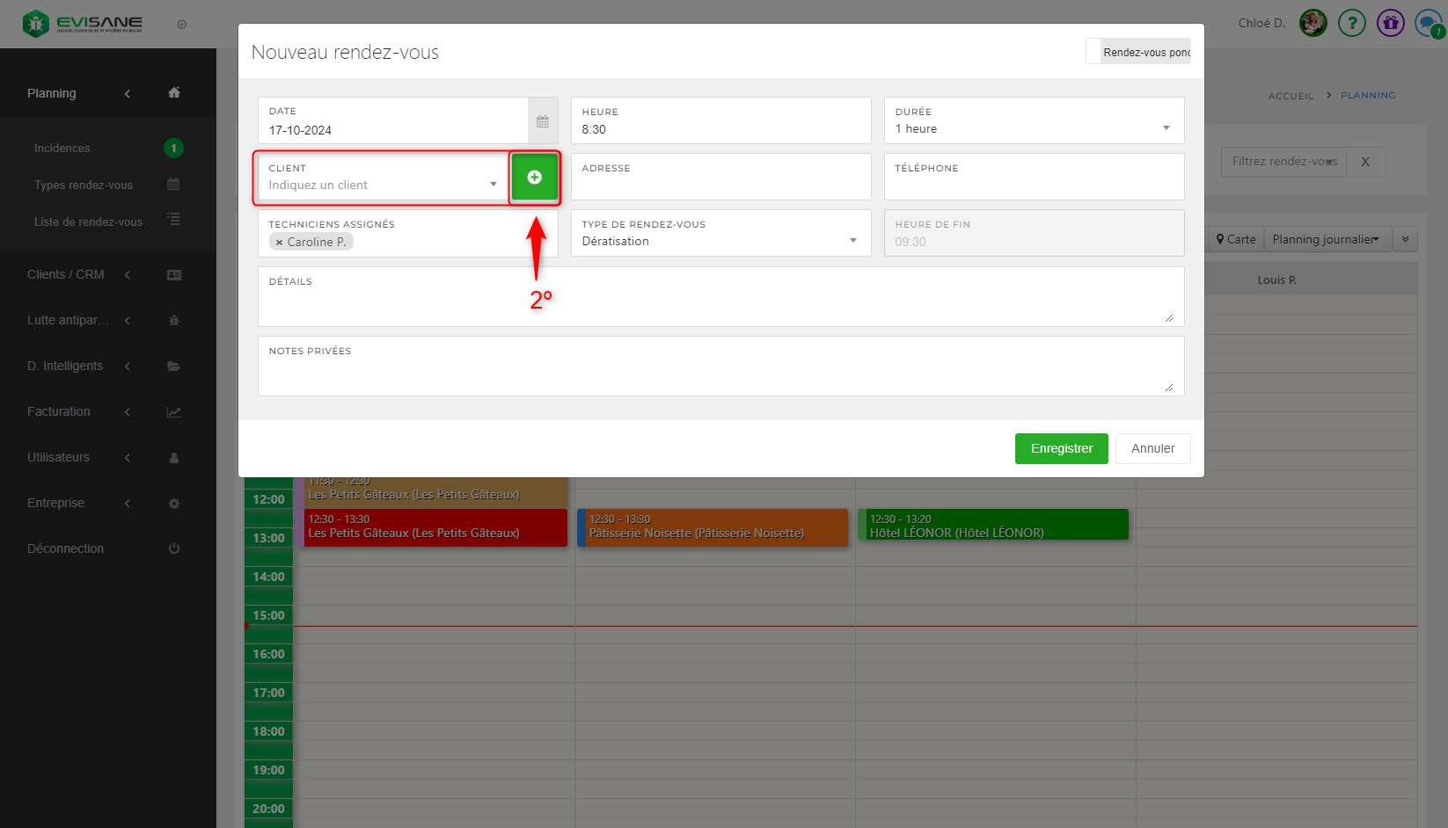Open Liste de rendez-vous menu item
Screen dimensions: 1448x828
88,222
